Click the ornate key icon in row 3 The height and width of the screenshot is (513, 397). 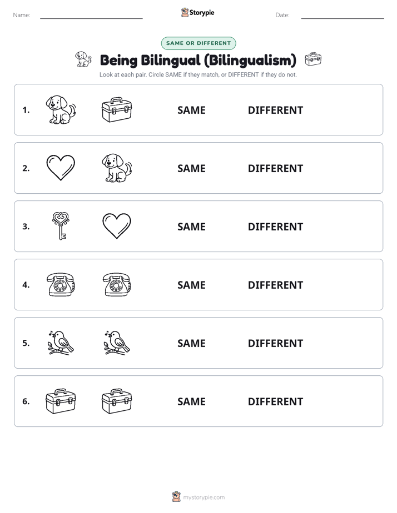coord(61,226)
